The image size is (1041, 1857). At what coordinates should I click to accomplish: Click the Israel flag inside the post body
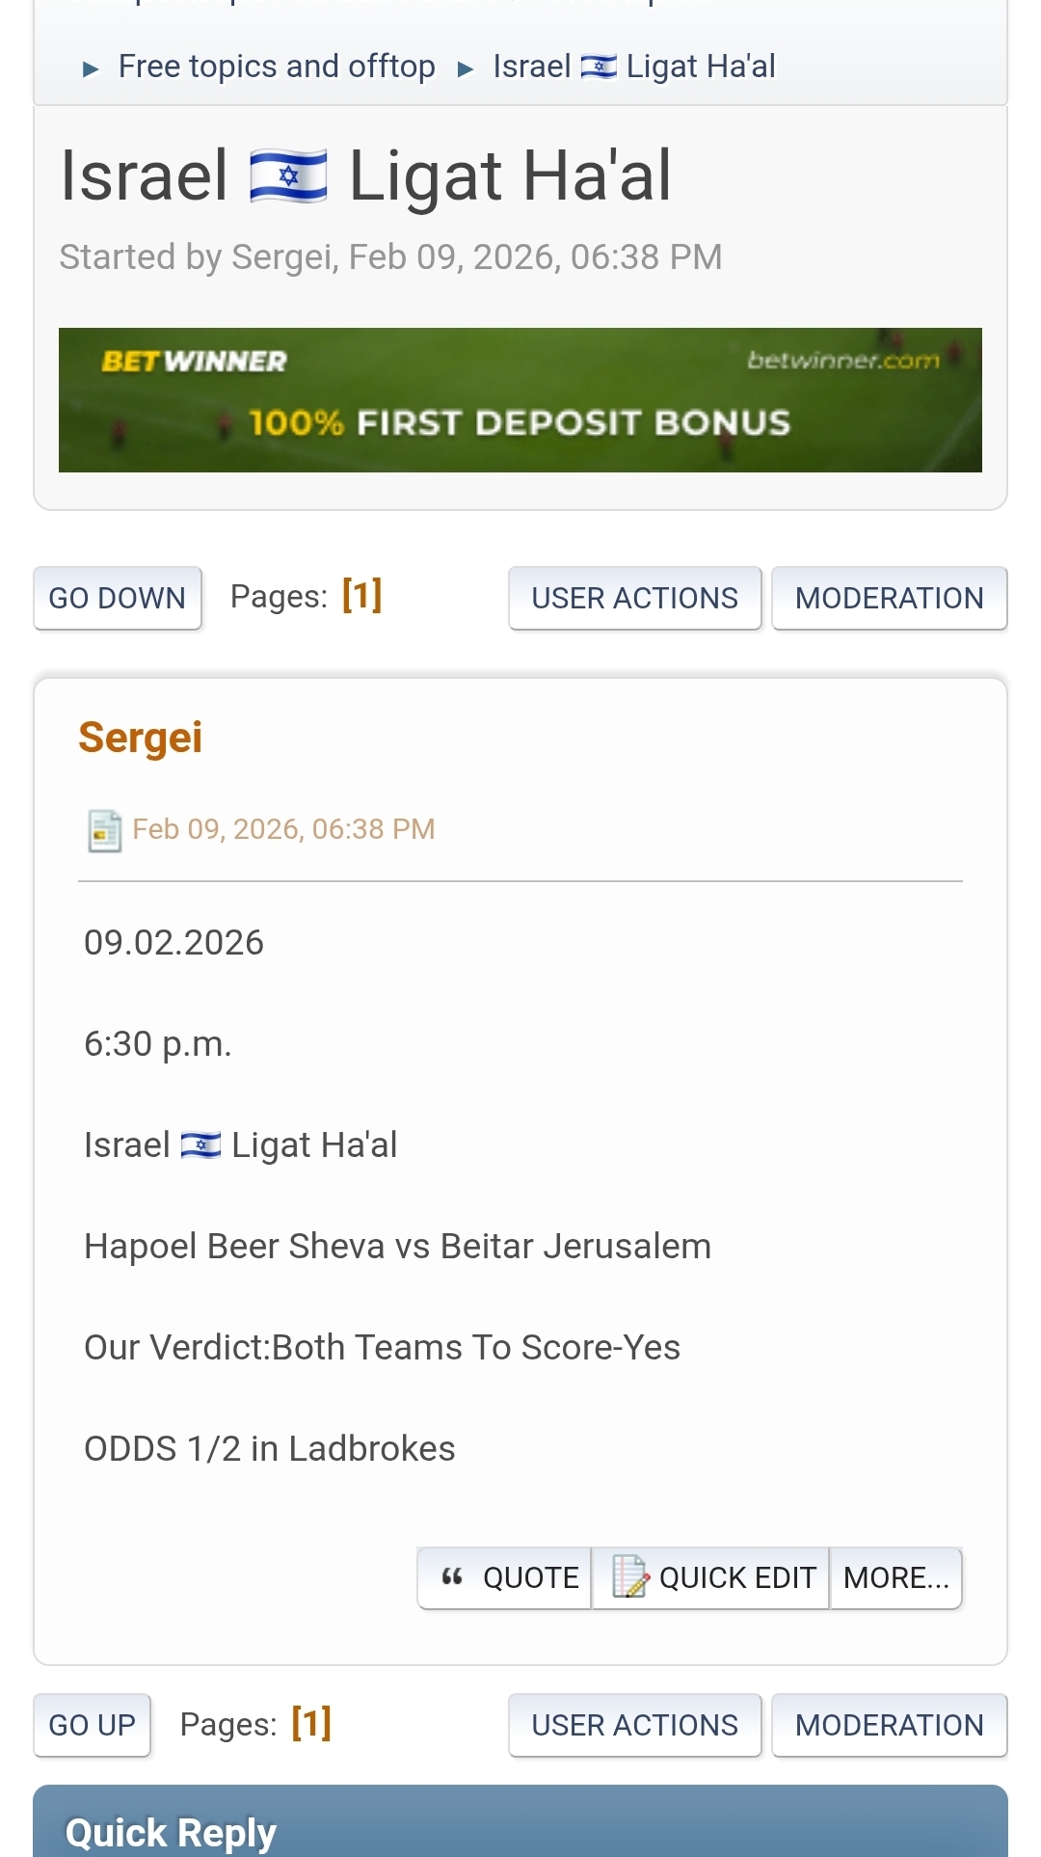click(x=200, y=1145)
